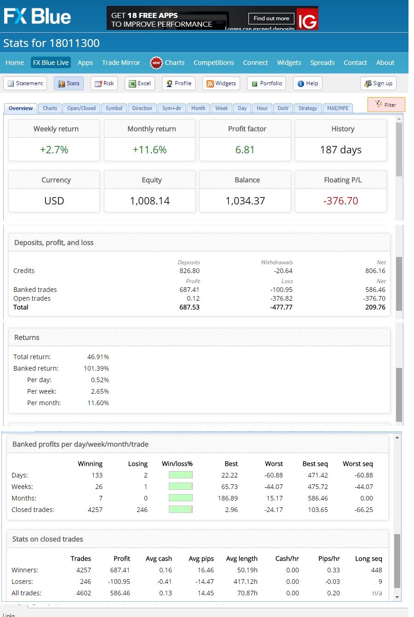414x617 pixels.
Task: Open the Risk analysis icon button
Action: pos(98,83)
